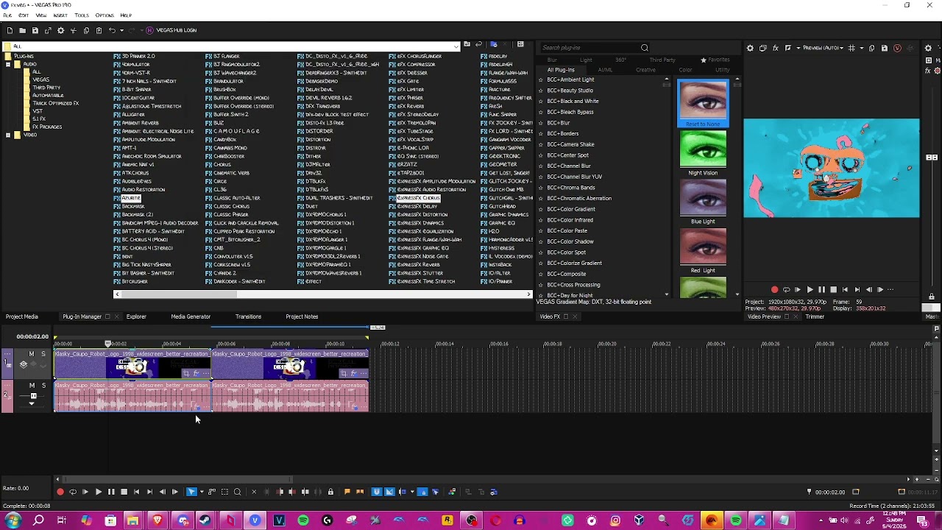
Task: Stop playback in Video Preview transport
Action: [833, 290]
